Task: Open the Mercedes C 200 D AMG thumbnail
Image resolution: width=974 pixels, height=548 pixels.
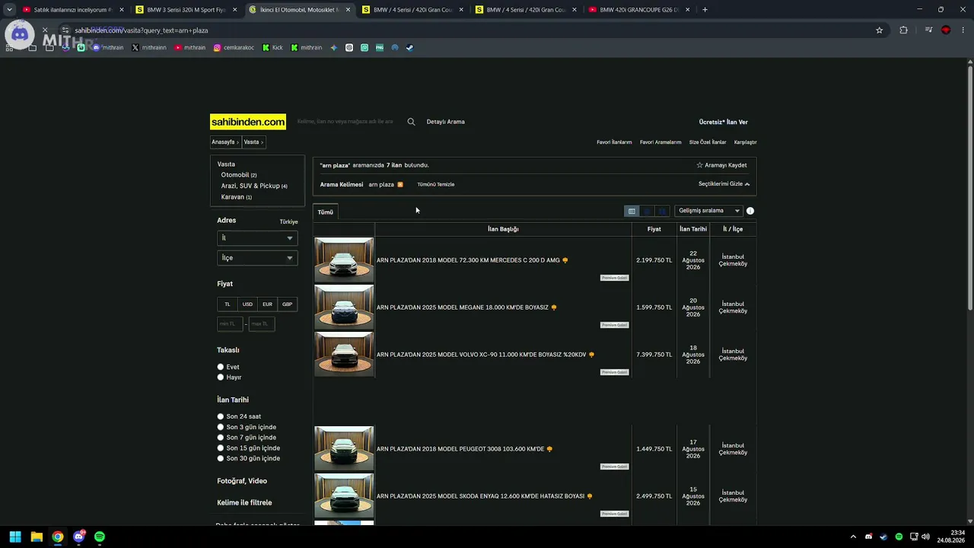Action: 344,260
